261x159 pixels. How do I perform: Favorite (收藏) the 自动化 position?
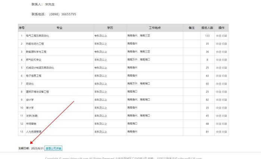coord(224,84)
